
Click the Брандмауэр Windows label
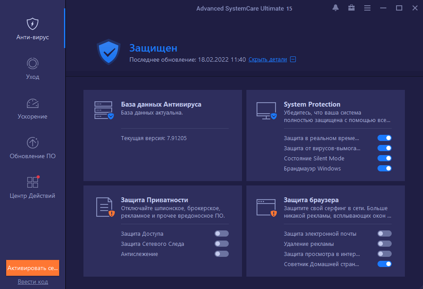312,169
